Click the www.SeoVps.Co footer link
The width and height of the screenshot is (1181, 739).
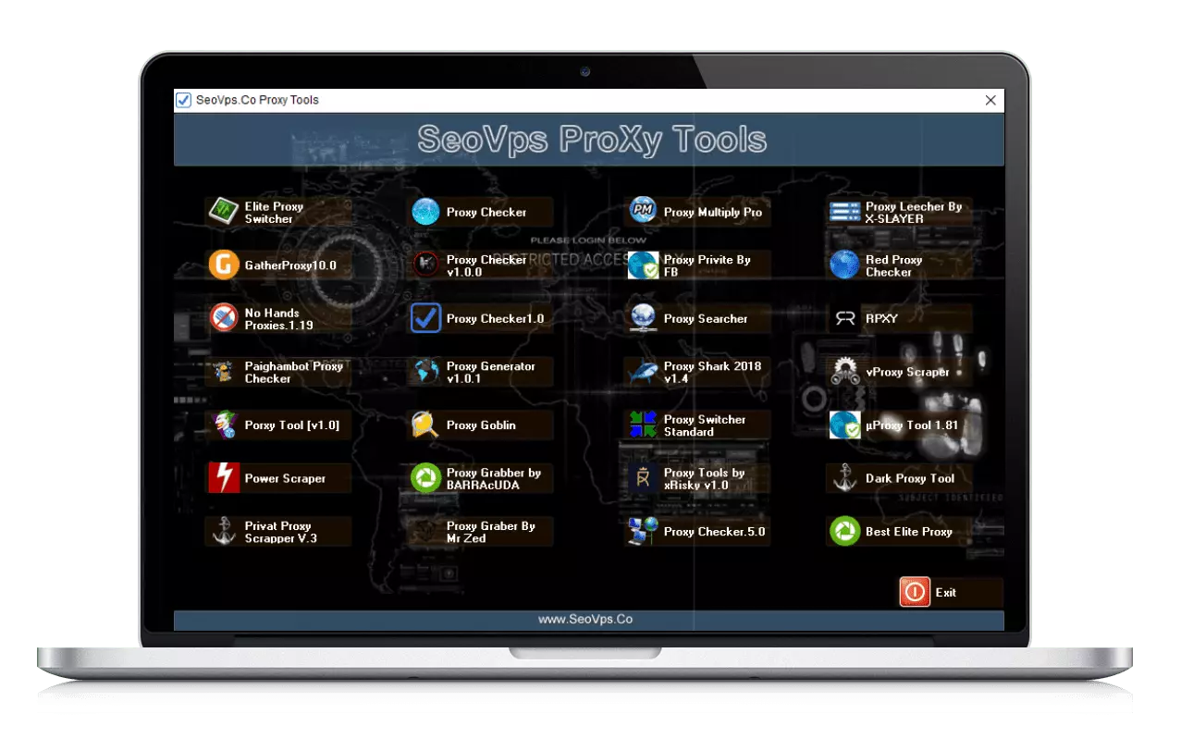click(x=585, y=620)
